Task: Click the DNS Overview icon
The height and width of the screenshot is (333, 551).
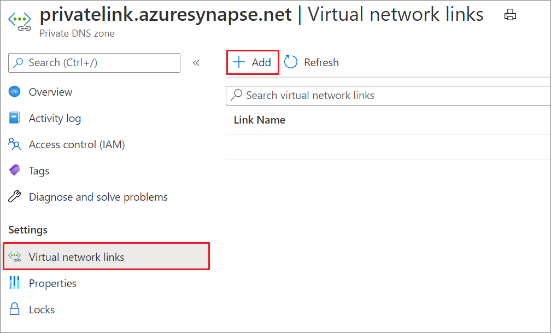Action: 14,91
